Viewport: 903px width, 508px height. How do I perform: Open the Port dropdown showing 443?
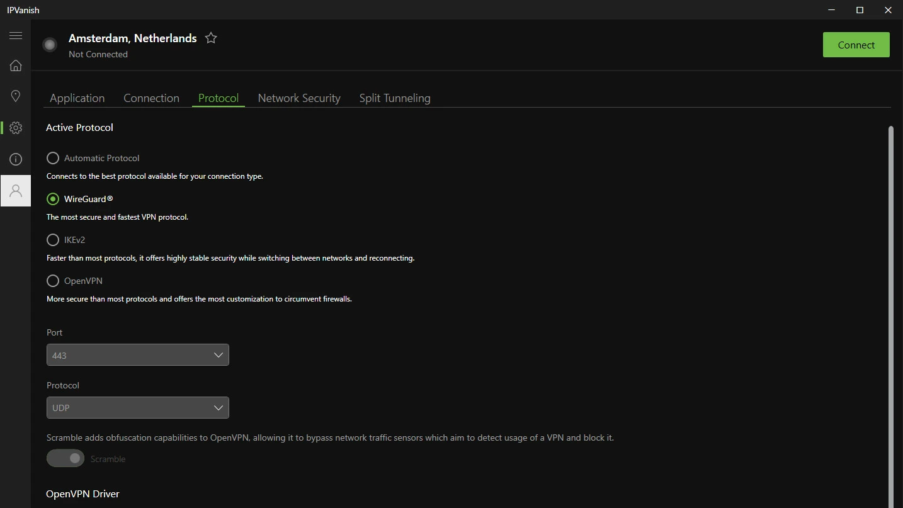(x=138, y=355)
